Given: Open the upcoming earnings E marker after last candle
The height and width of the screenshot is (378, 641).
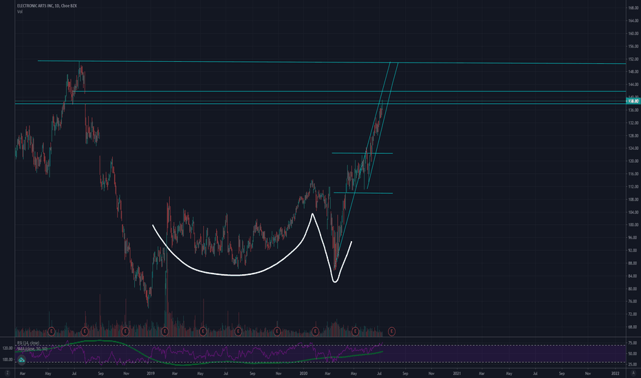Looking at the screenshot, I should (x=391, y=331).
